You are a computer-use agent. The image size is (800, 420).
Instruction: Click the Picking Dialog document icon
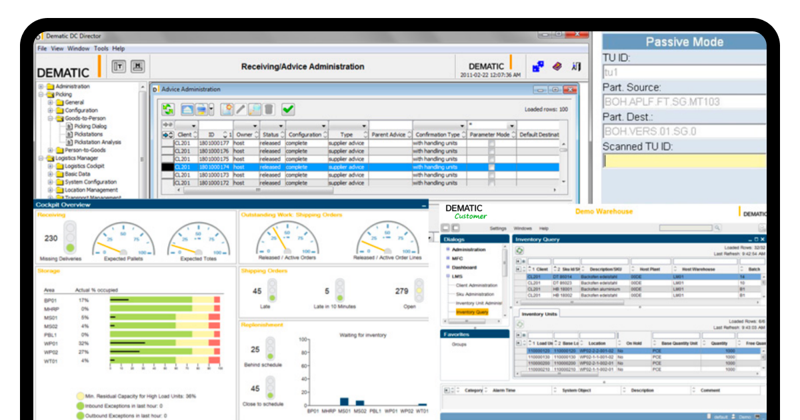coord(69,126)
